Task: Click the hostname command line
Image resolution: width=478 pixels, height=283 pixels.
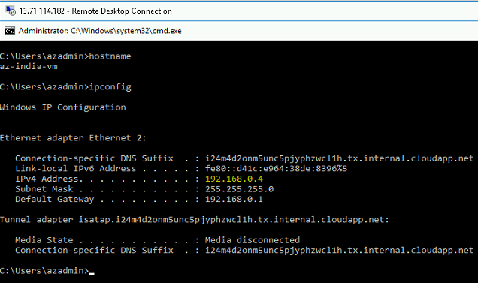Action: 65,56
